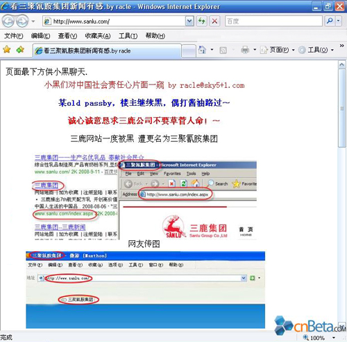Click the 完成 status bar text

6,338
